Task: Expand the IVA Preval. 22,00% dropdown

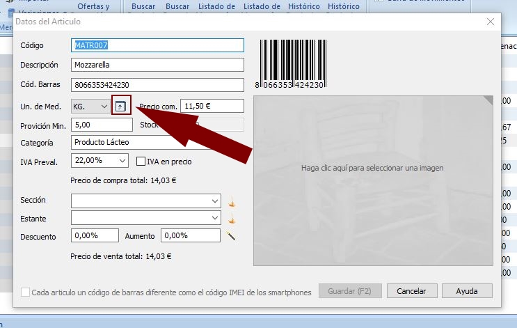Action: click(100, 161)
